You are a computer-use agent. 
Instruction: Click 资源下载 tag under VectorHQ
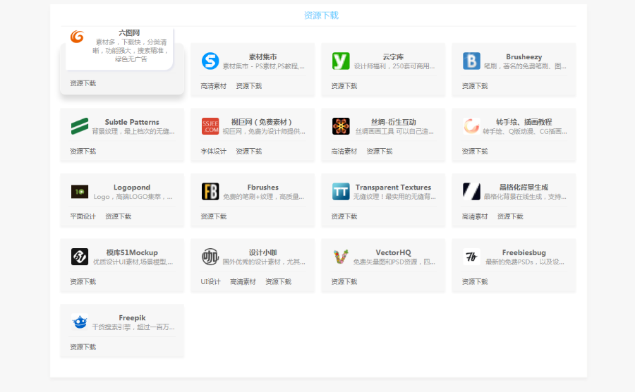click(344, 282)
